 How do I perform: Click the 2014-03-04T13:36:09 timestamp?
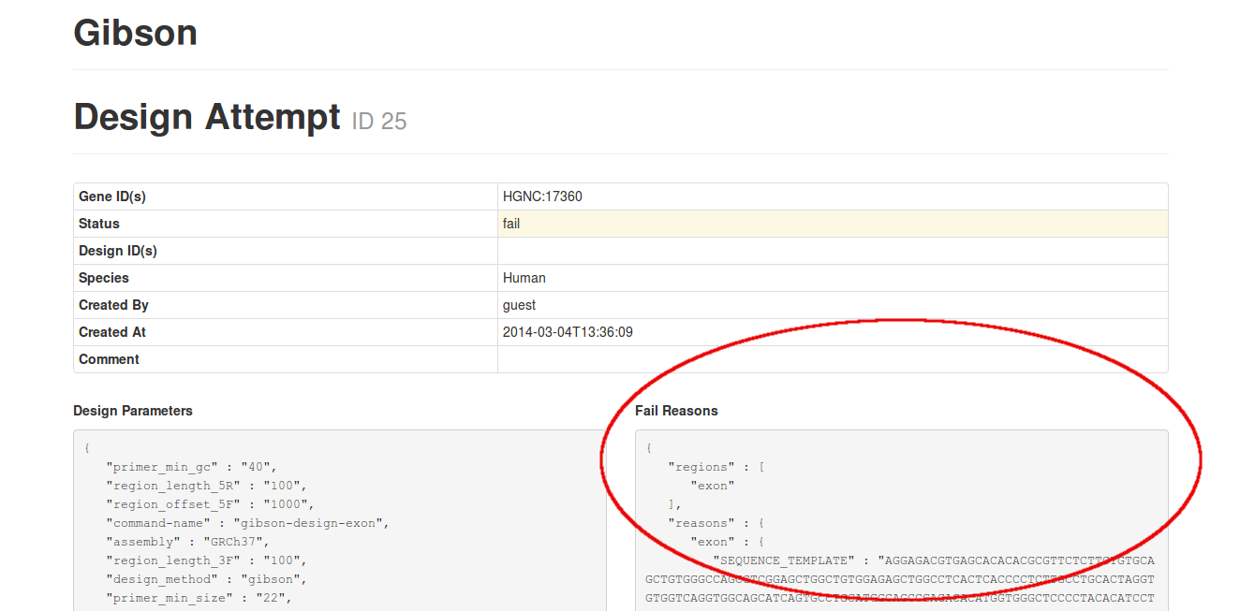(x=568, y=332)
